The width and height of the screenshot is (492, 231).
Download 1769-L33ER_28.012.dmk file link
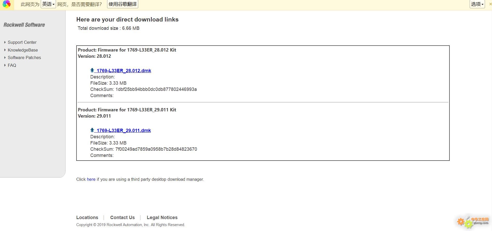[124, 70]
